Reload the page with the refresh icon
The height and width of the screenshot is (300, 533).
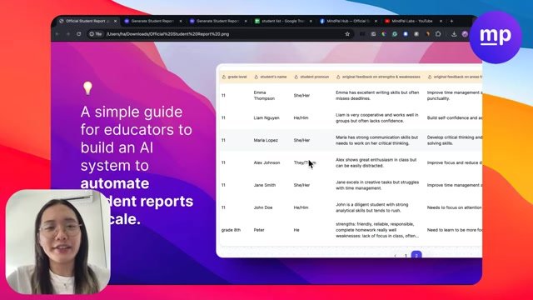(79, 34)
